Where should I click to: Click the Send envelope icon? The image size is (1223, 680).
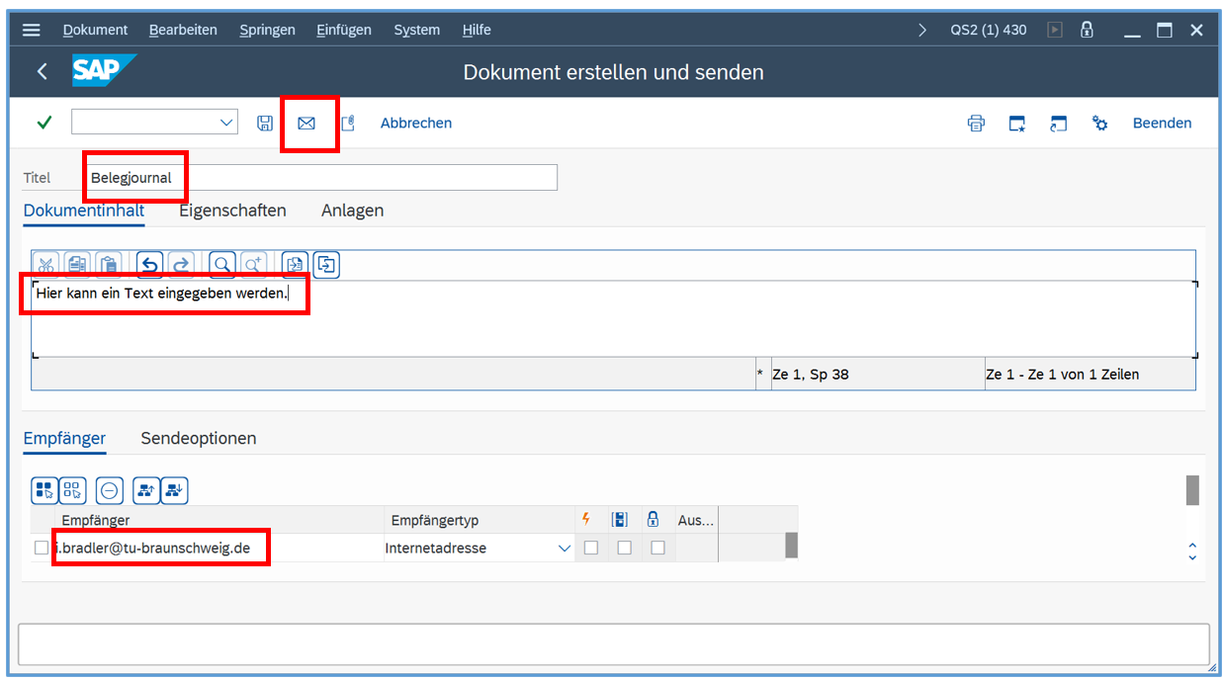tap(306, 124)
